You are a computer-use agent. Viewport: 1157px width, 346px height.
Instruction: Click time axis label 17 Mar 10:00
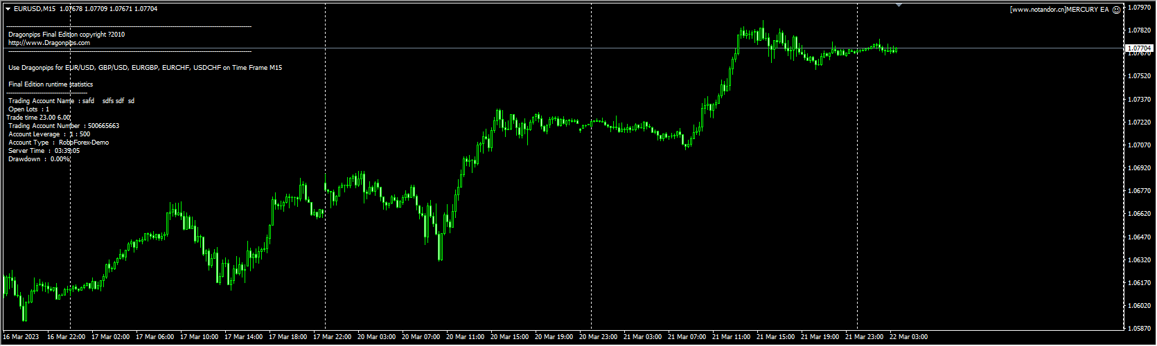pos(200,337)
